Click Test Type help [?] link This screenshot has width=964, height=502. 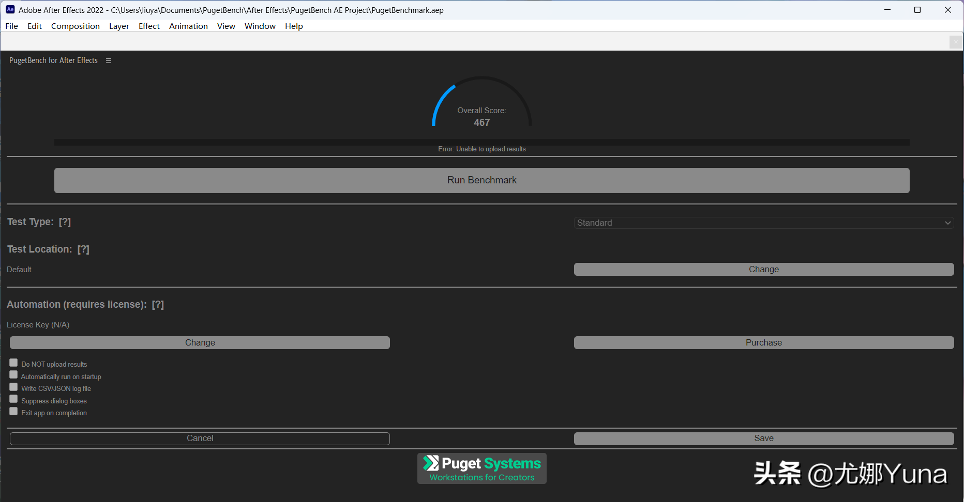65,222
